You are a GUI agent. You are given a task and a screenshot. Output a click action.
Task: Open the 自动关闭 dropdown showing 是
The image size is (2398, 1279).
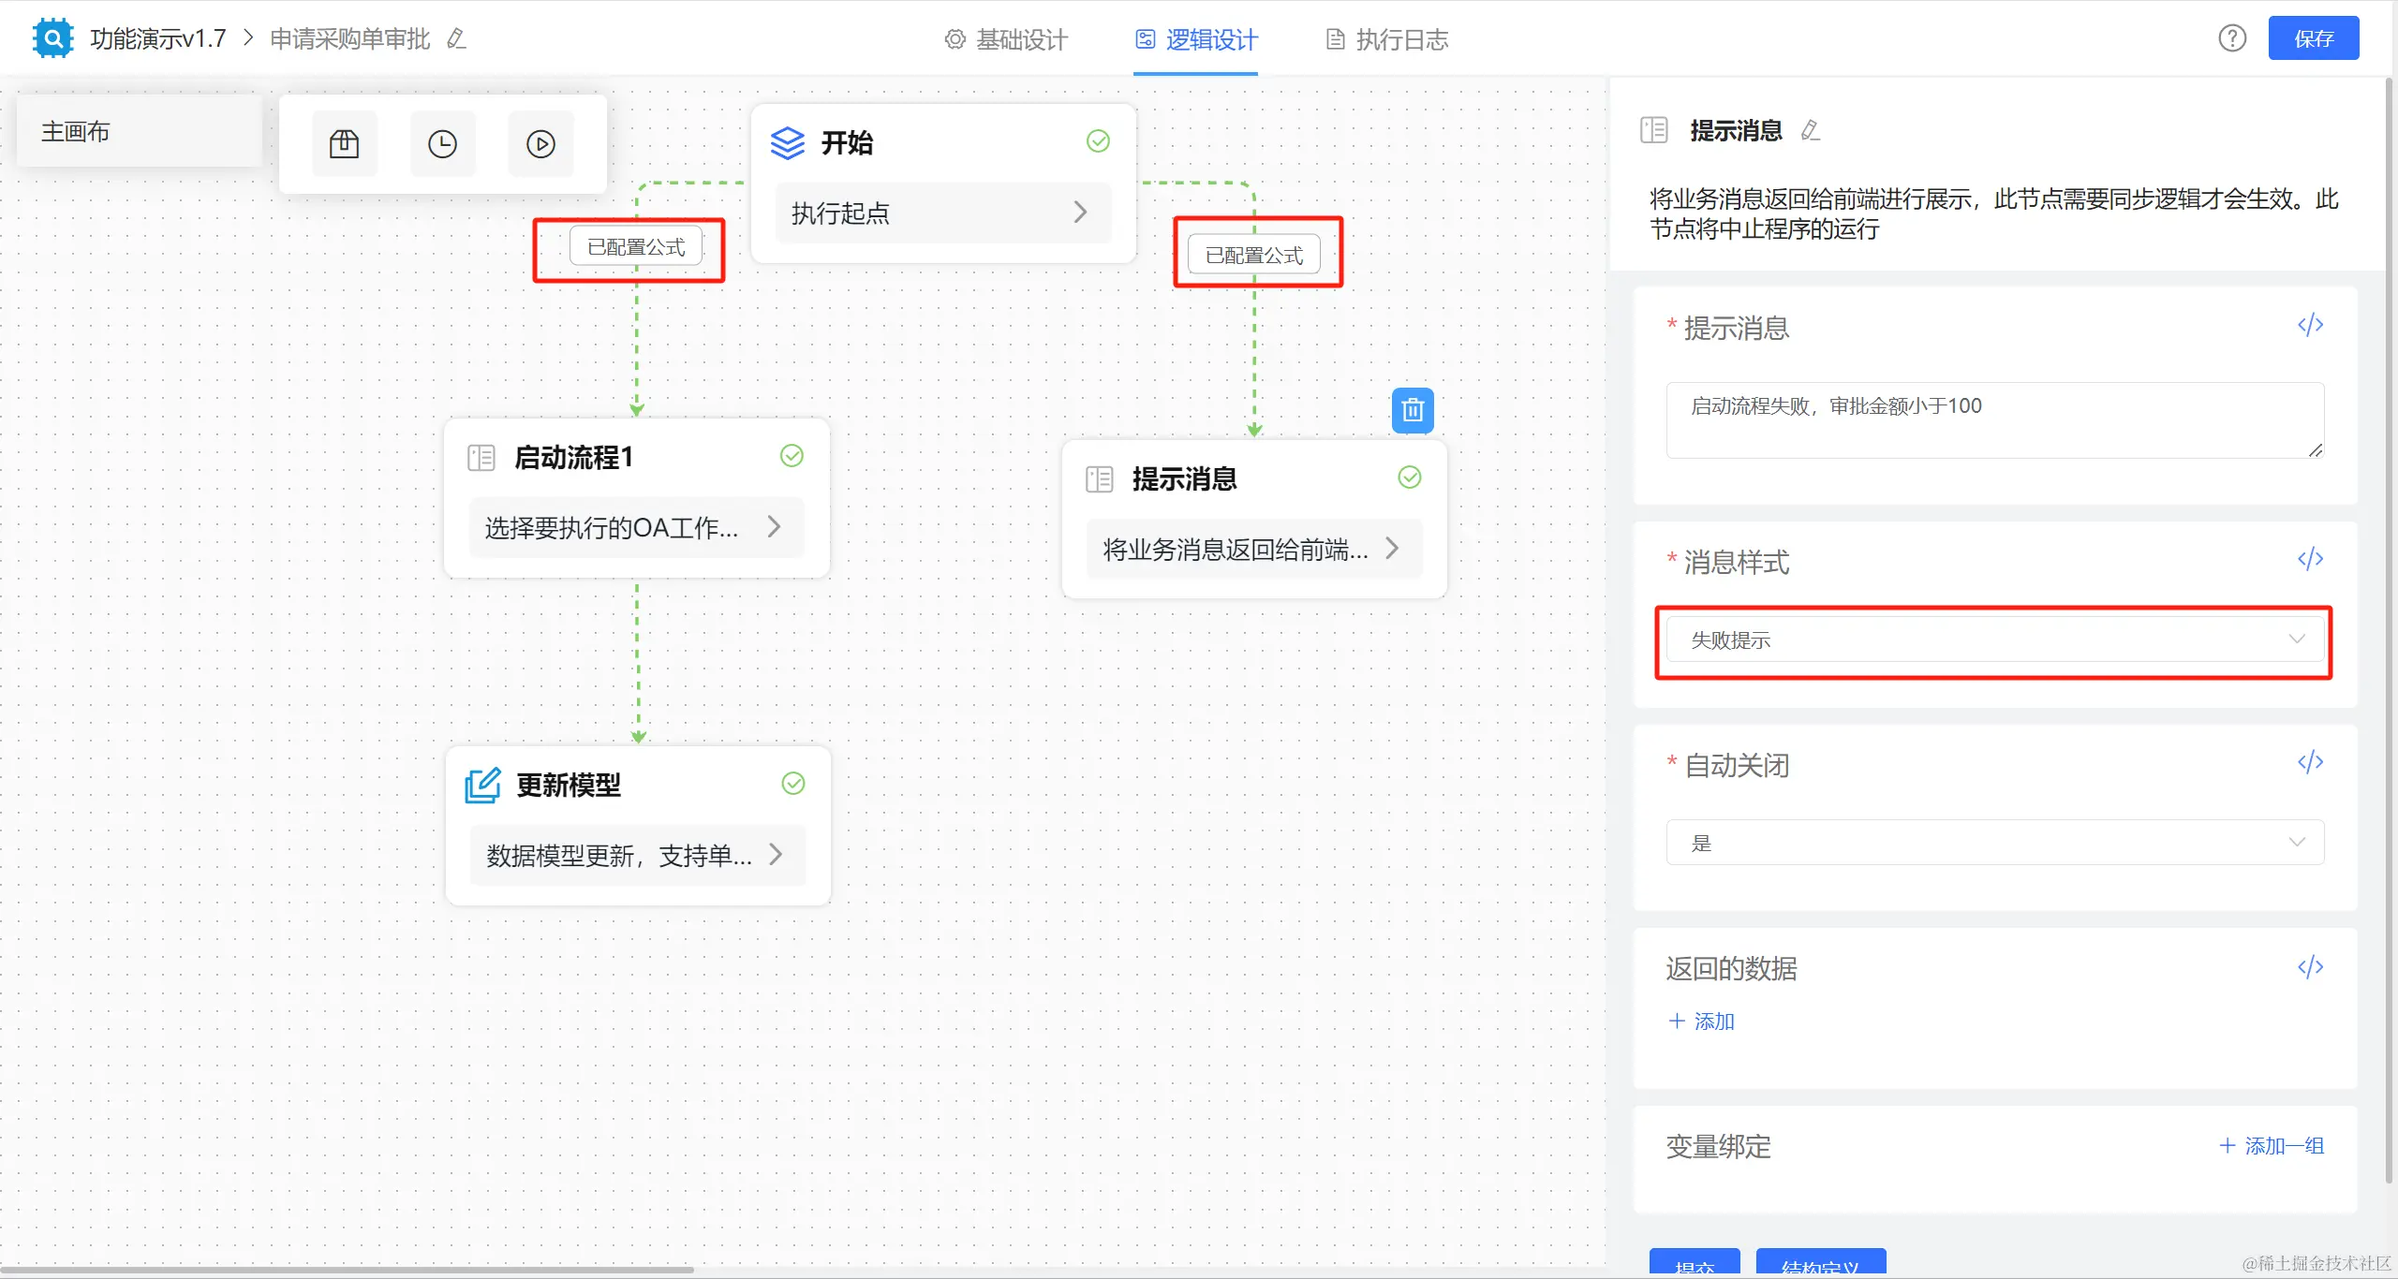pyautogui.click(x=1994, y=843)
